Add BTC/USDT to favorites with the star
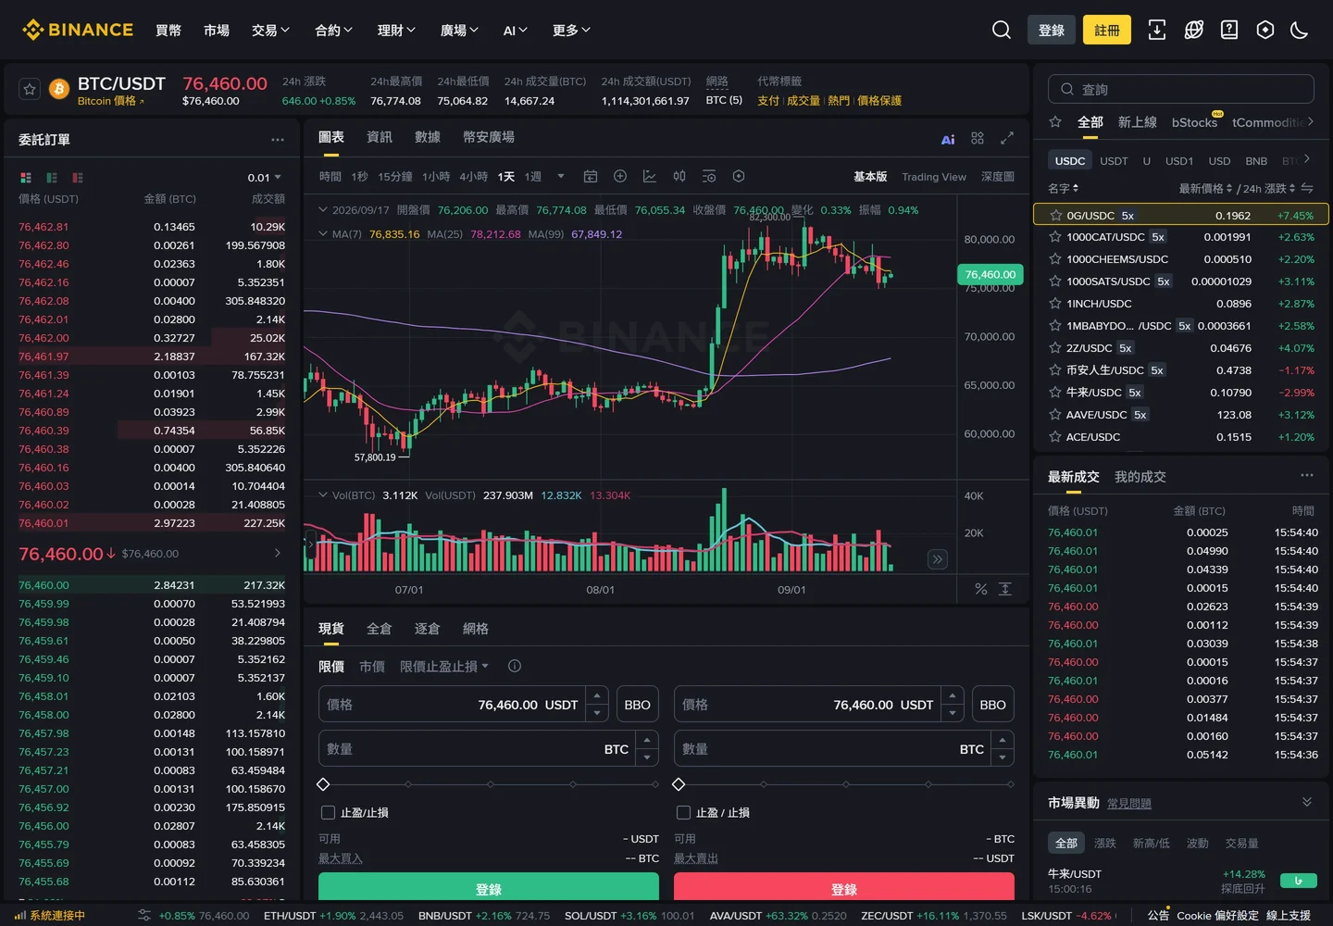Screen dimensions: 1333x926 click(30, 90)
